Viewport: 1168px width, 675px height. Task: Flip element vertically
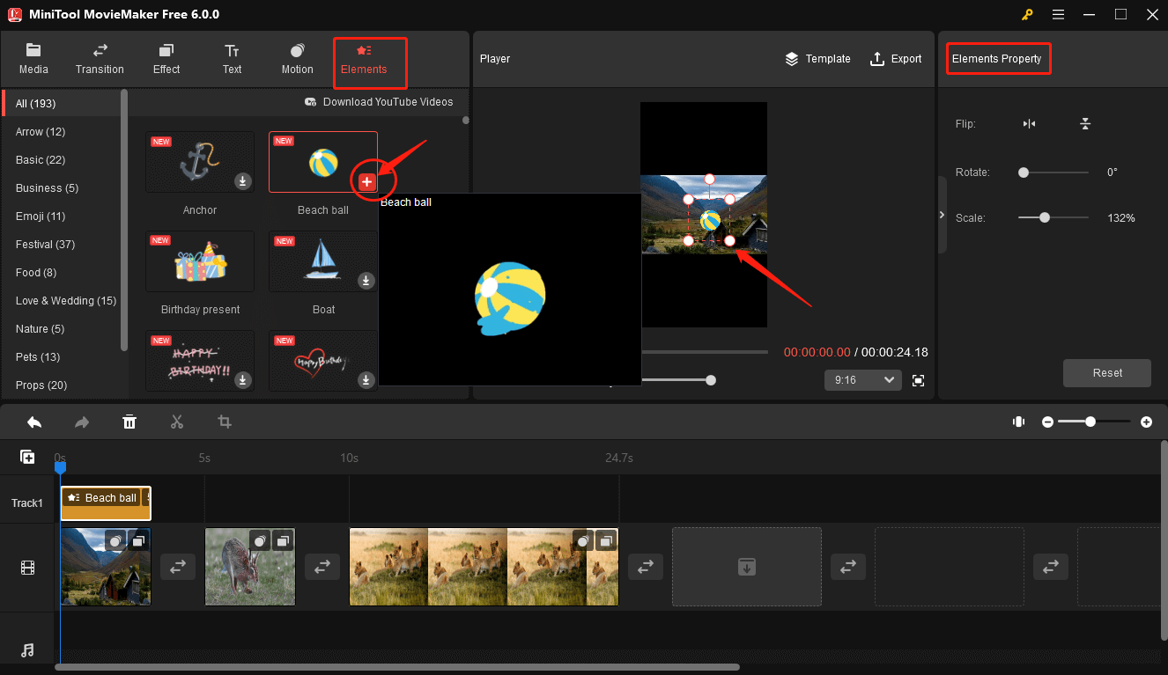coord(1085,124)
